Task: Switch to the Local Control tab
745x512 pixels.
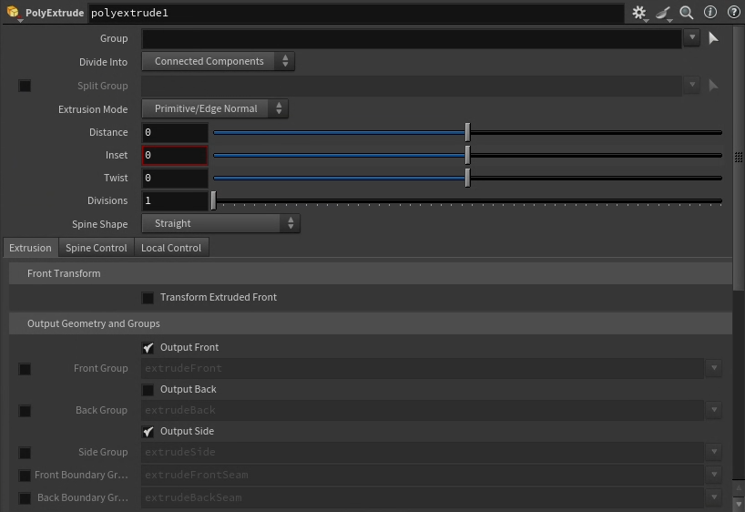Action: point(171,248)
